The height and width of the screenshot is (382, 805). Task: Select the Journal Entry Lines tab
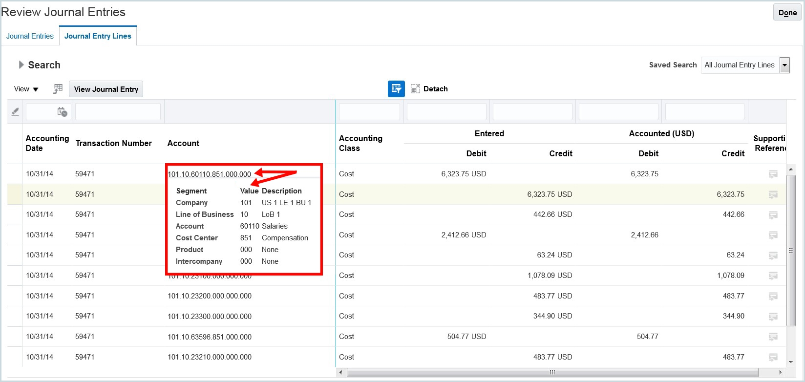point(98,36)
